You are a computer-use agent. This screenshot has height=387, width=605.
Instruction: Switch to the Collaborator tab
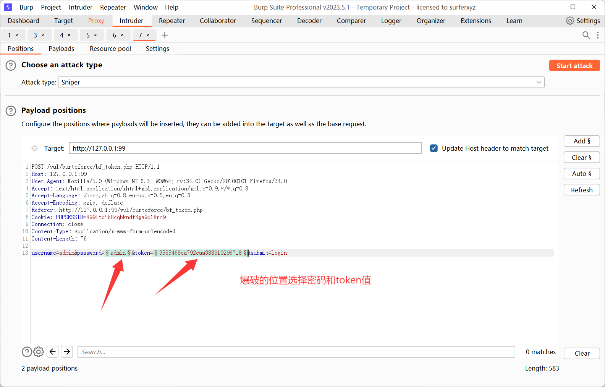point(218,21)
